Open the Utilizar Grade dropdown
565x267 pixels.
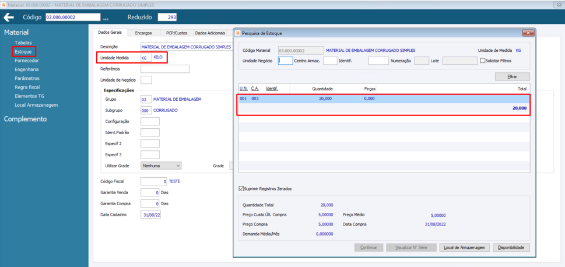[161, 166]
